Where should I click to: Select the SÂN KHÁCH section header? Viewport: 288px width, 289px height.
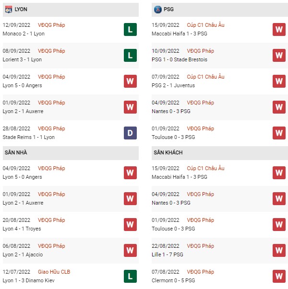(x=220, y=153)
